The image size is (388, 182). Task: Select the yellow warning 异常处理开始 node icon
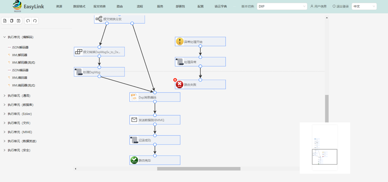(x=179, y=42)
